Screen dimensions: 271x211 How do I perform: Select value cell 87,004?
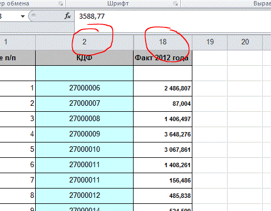(163, 104)
